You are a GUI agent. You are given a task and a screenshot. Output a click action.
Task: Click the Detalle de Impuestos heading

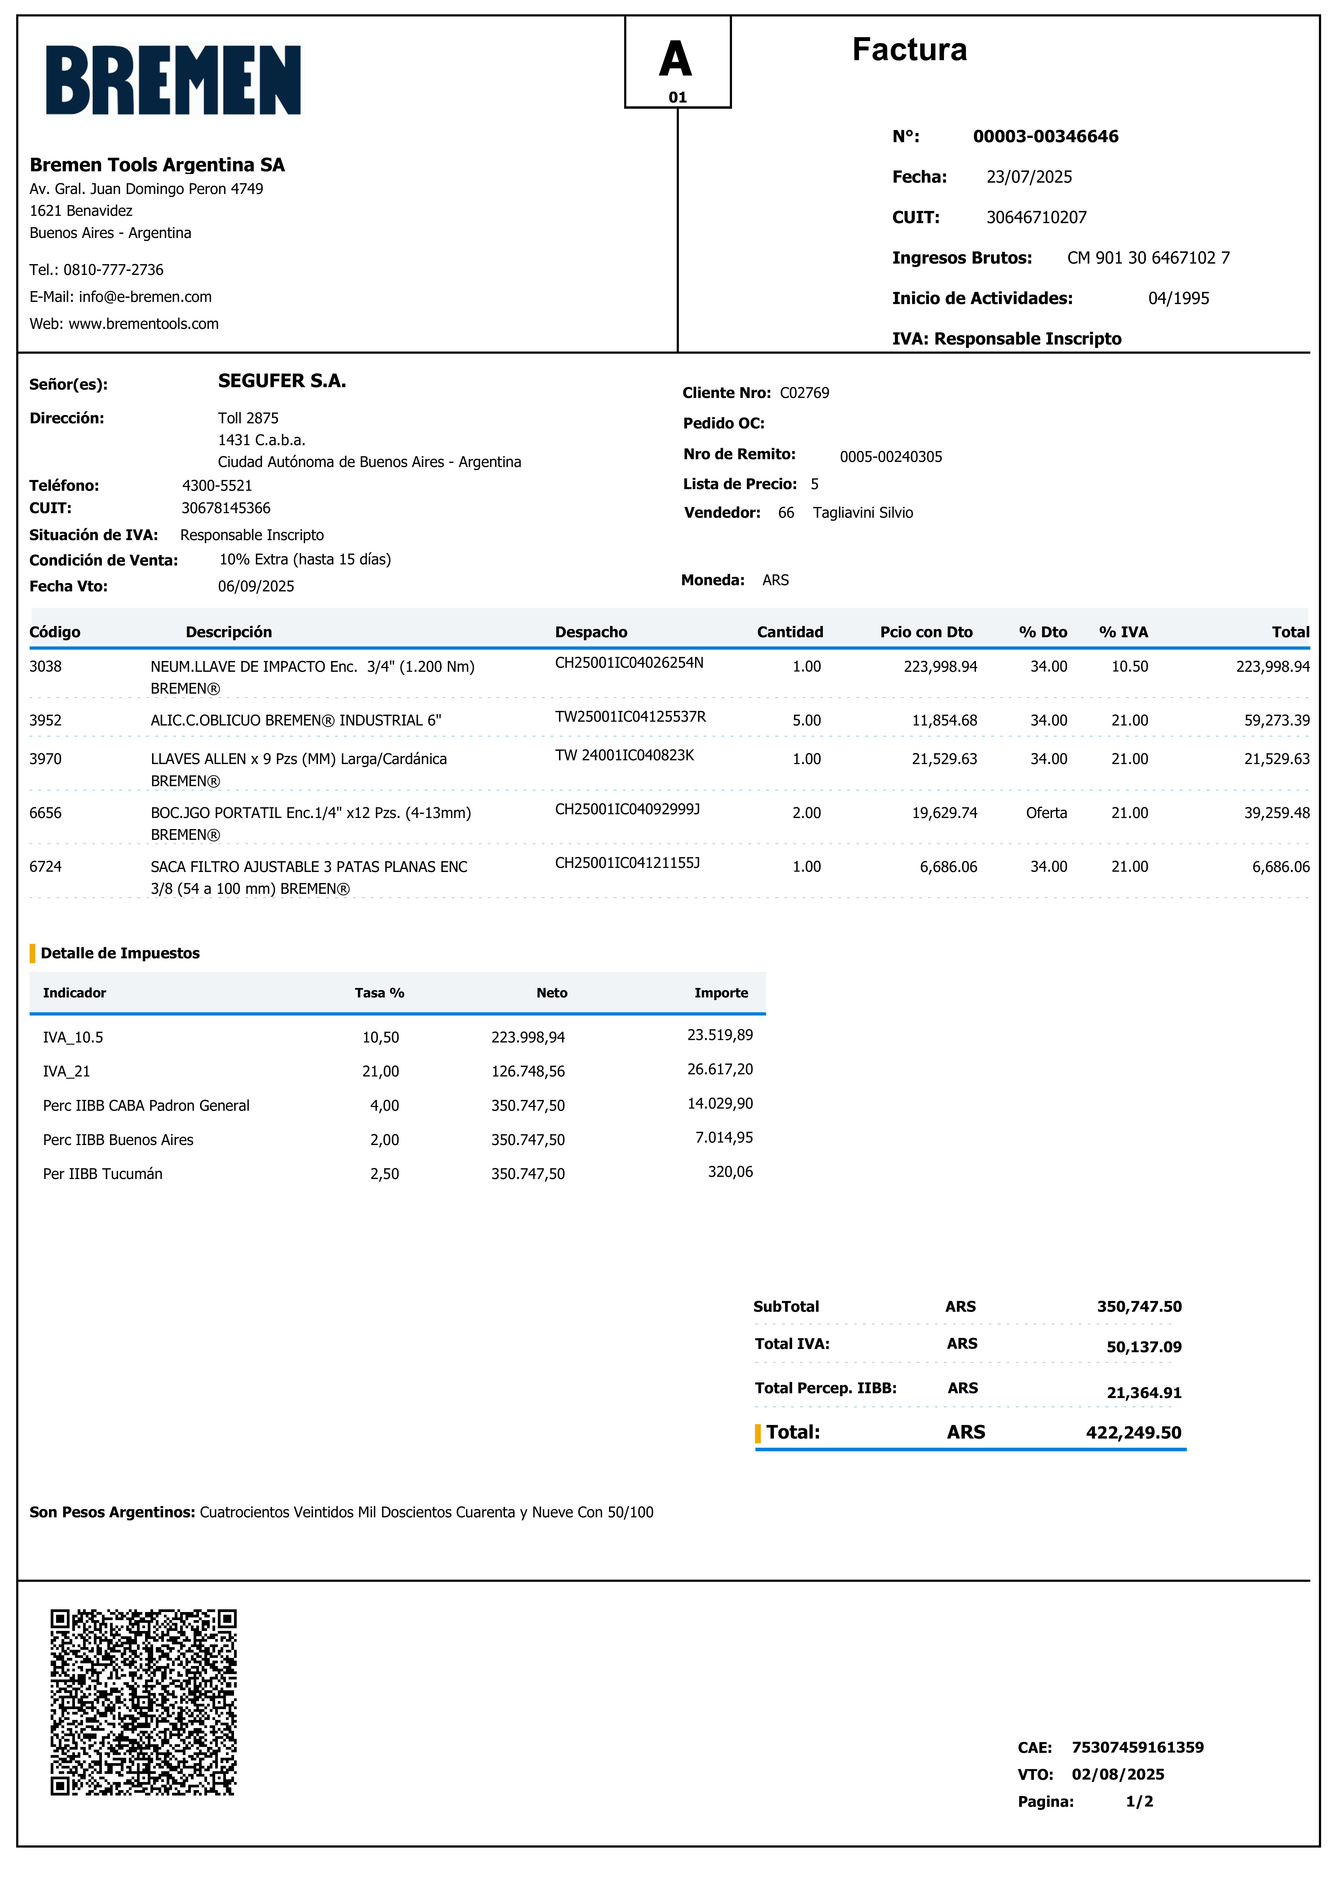click(x=120, y=953)
